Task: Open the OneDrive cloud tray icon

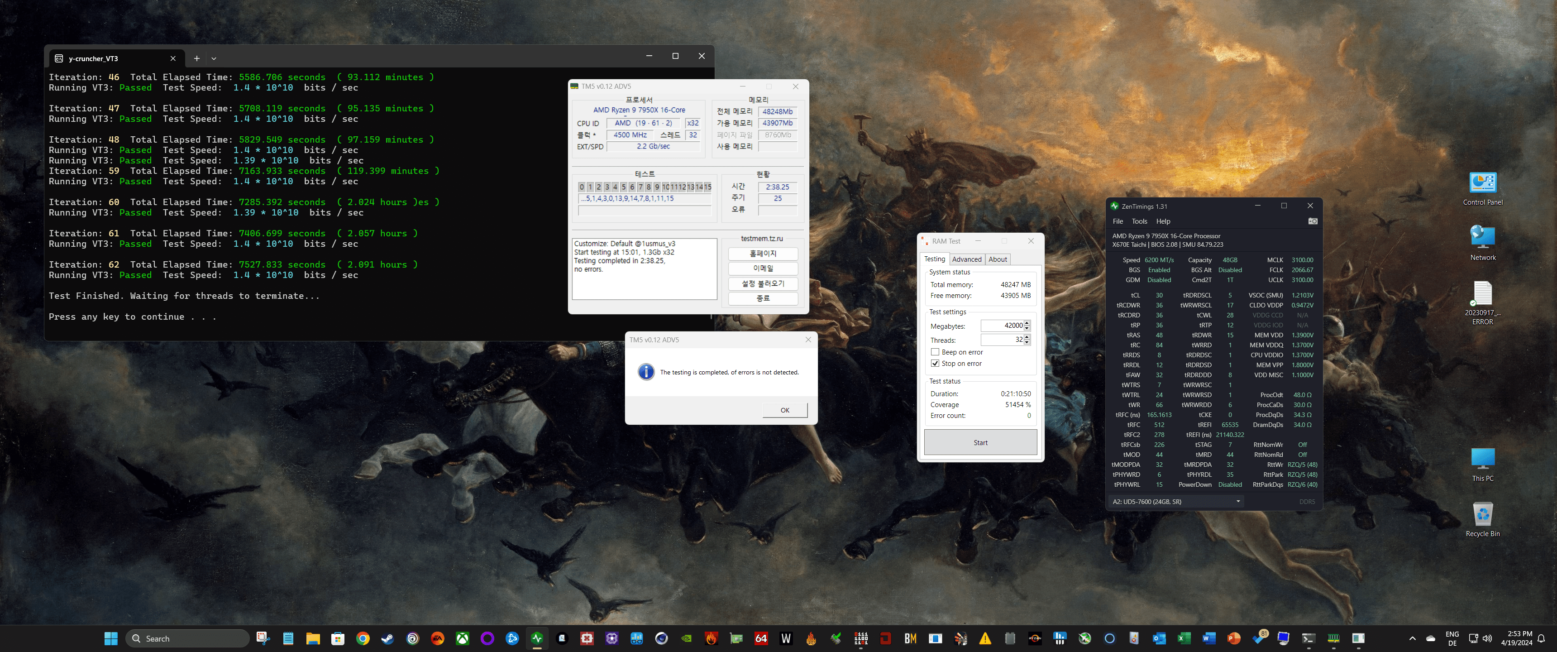Action: tap(1430, 638)
